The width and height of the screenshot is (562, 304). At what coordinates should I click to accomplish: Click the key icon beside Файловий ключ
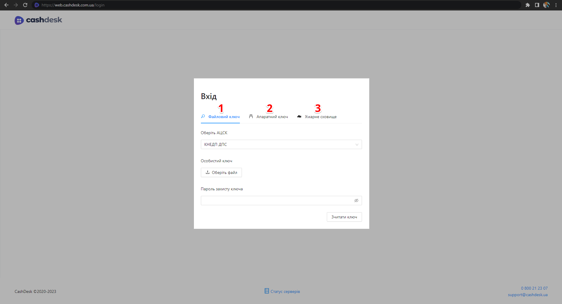[x=203, y=116]
